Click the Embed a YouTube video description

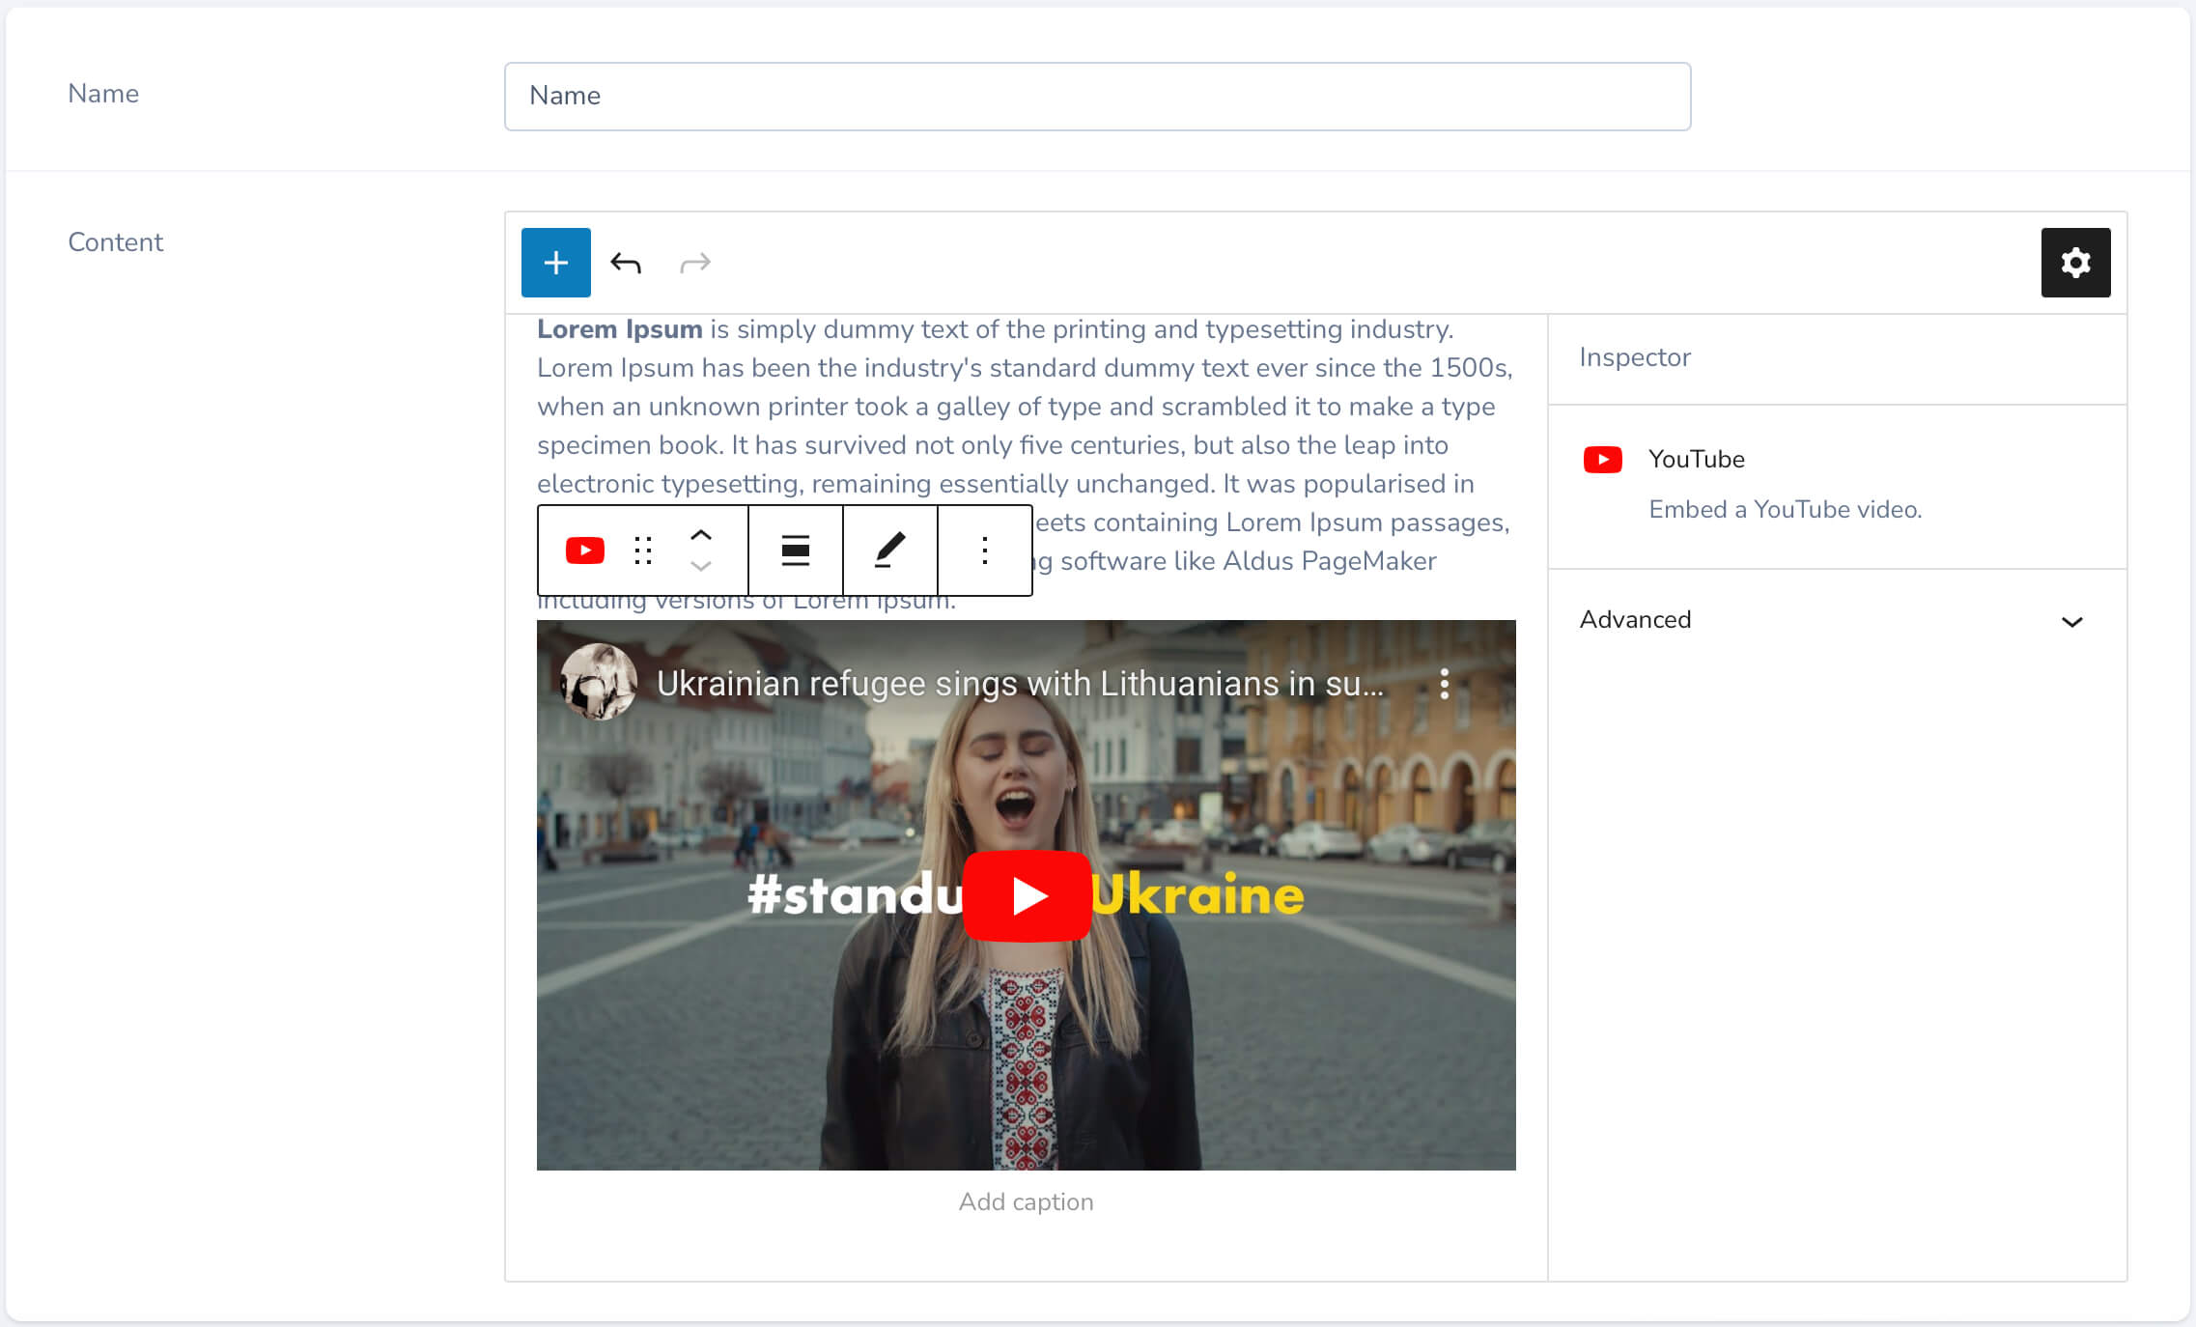click(x=1785, y=509)
